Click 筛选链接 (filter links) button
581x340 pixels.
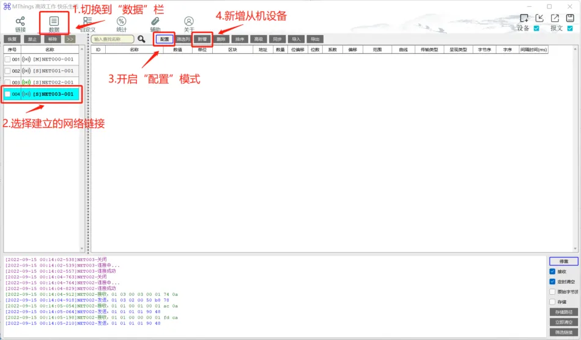(564, 332)
